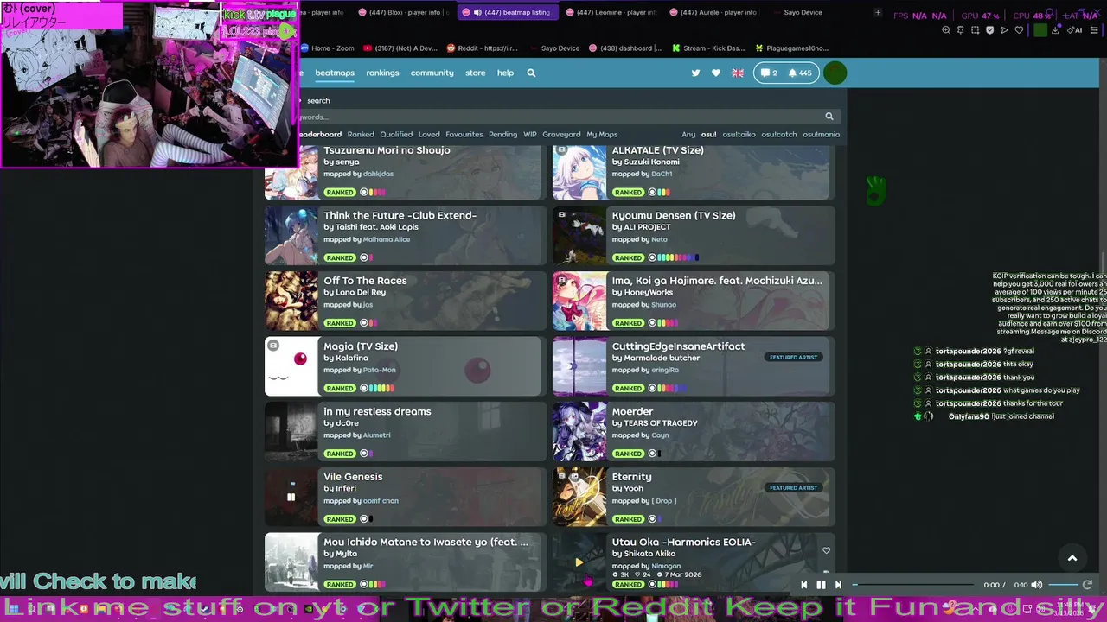Screen dimensions: 1107x622
Task: Favourite the Utau Oka beatmap heart icon
Action: pos(826,550)
